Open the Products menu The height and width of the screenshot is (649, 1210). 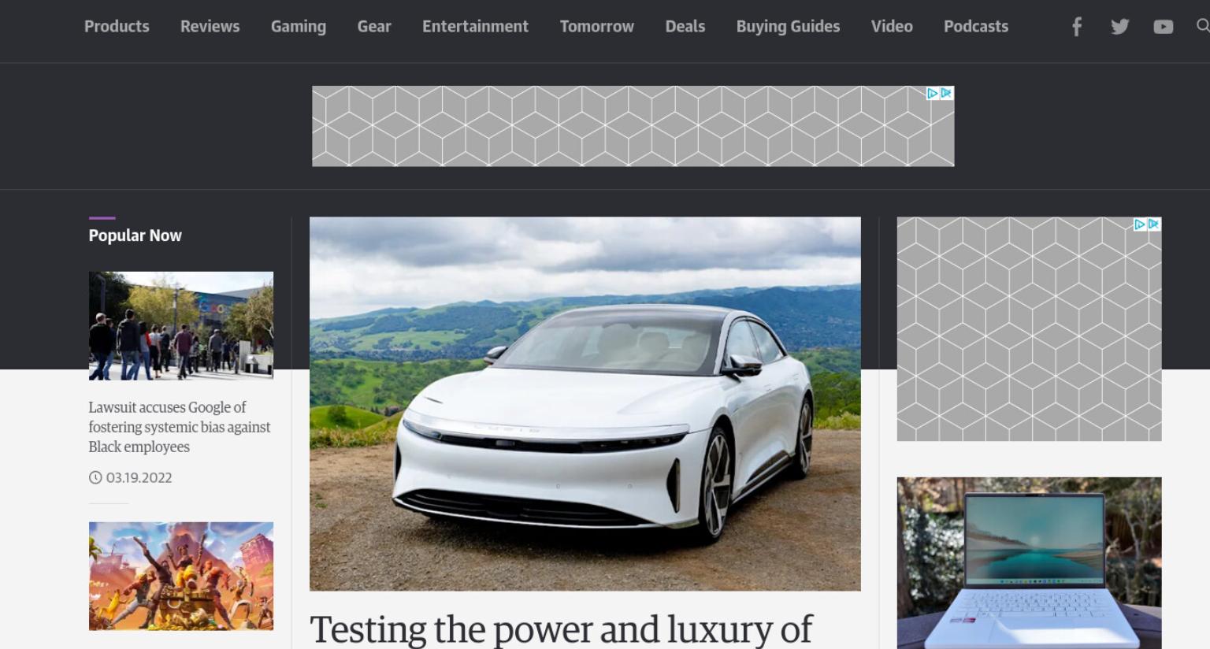tap(117, 26)
